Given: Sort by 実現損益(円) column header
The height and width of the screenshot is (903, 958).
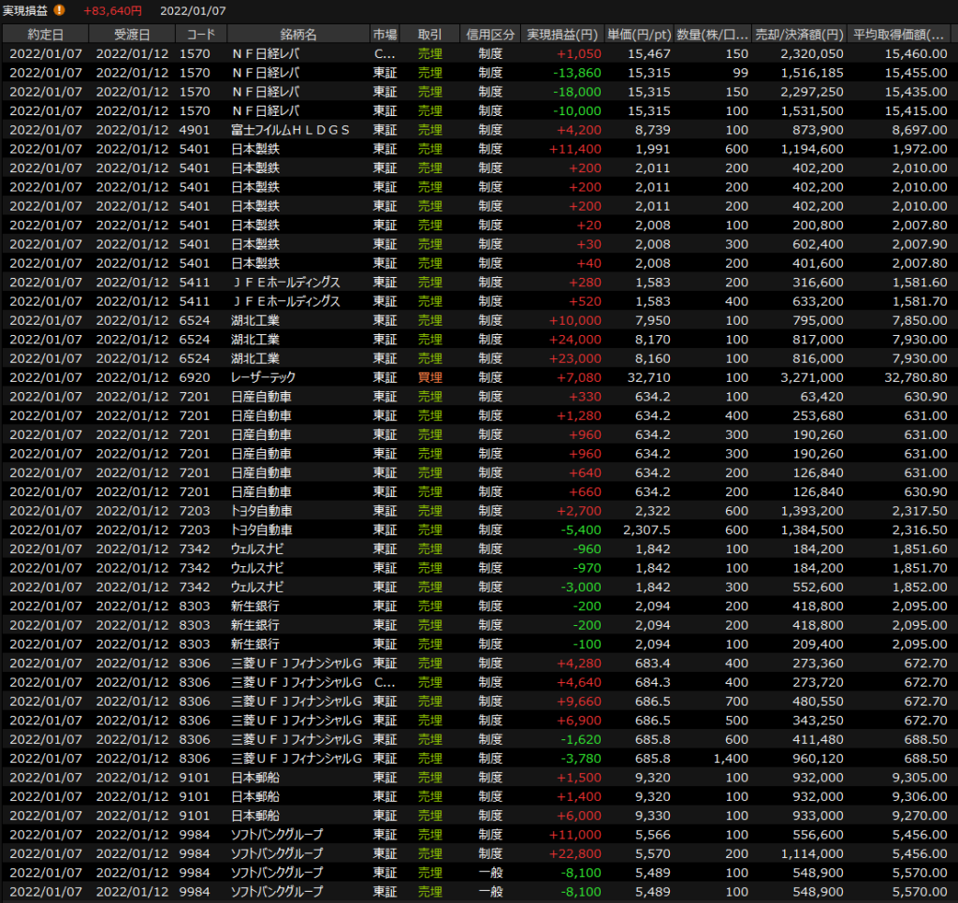Looking at the screenshot, I should click(x=561, y=35).
